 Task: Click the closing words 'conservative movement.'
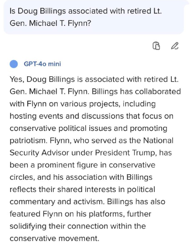[54, 238]
